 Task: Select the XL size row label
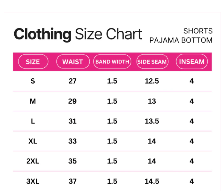point(33,141)
